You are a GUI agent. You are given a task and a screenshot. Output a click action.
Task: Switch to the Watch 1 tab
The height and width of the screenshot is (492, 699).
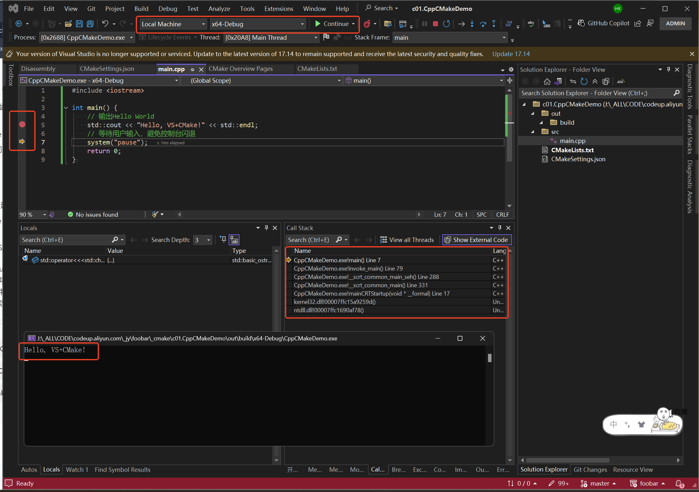(x=77, y=470)
